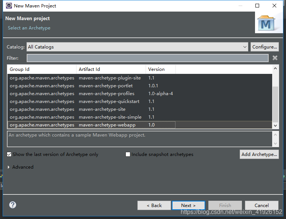
Task: Click the archetype list scroll-up arrow
Action: point(276,69)
